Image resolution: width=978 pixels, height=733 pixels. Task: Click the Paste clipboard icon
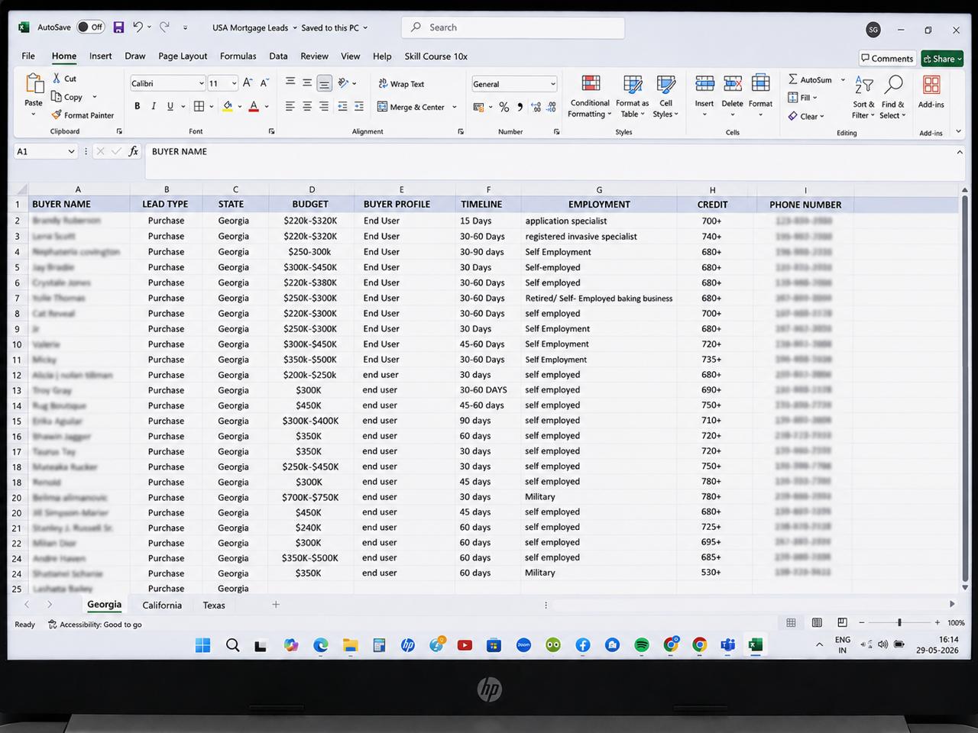[34, 83]
